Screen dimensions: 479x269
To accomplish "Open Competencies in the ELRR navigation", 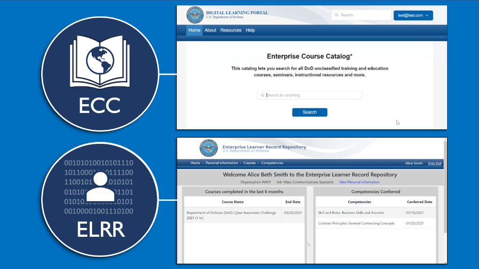I will tap(272, 163).
